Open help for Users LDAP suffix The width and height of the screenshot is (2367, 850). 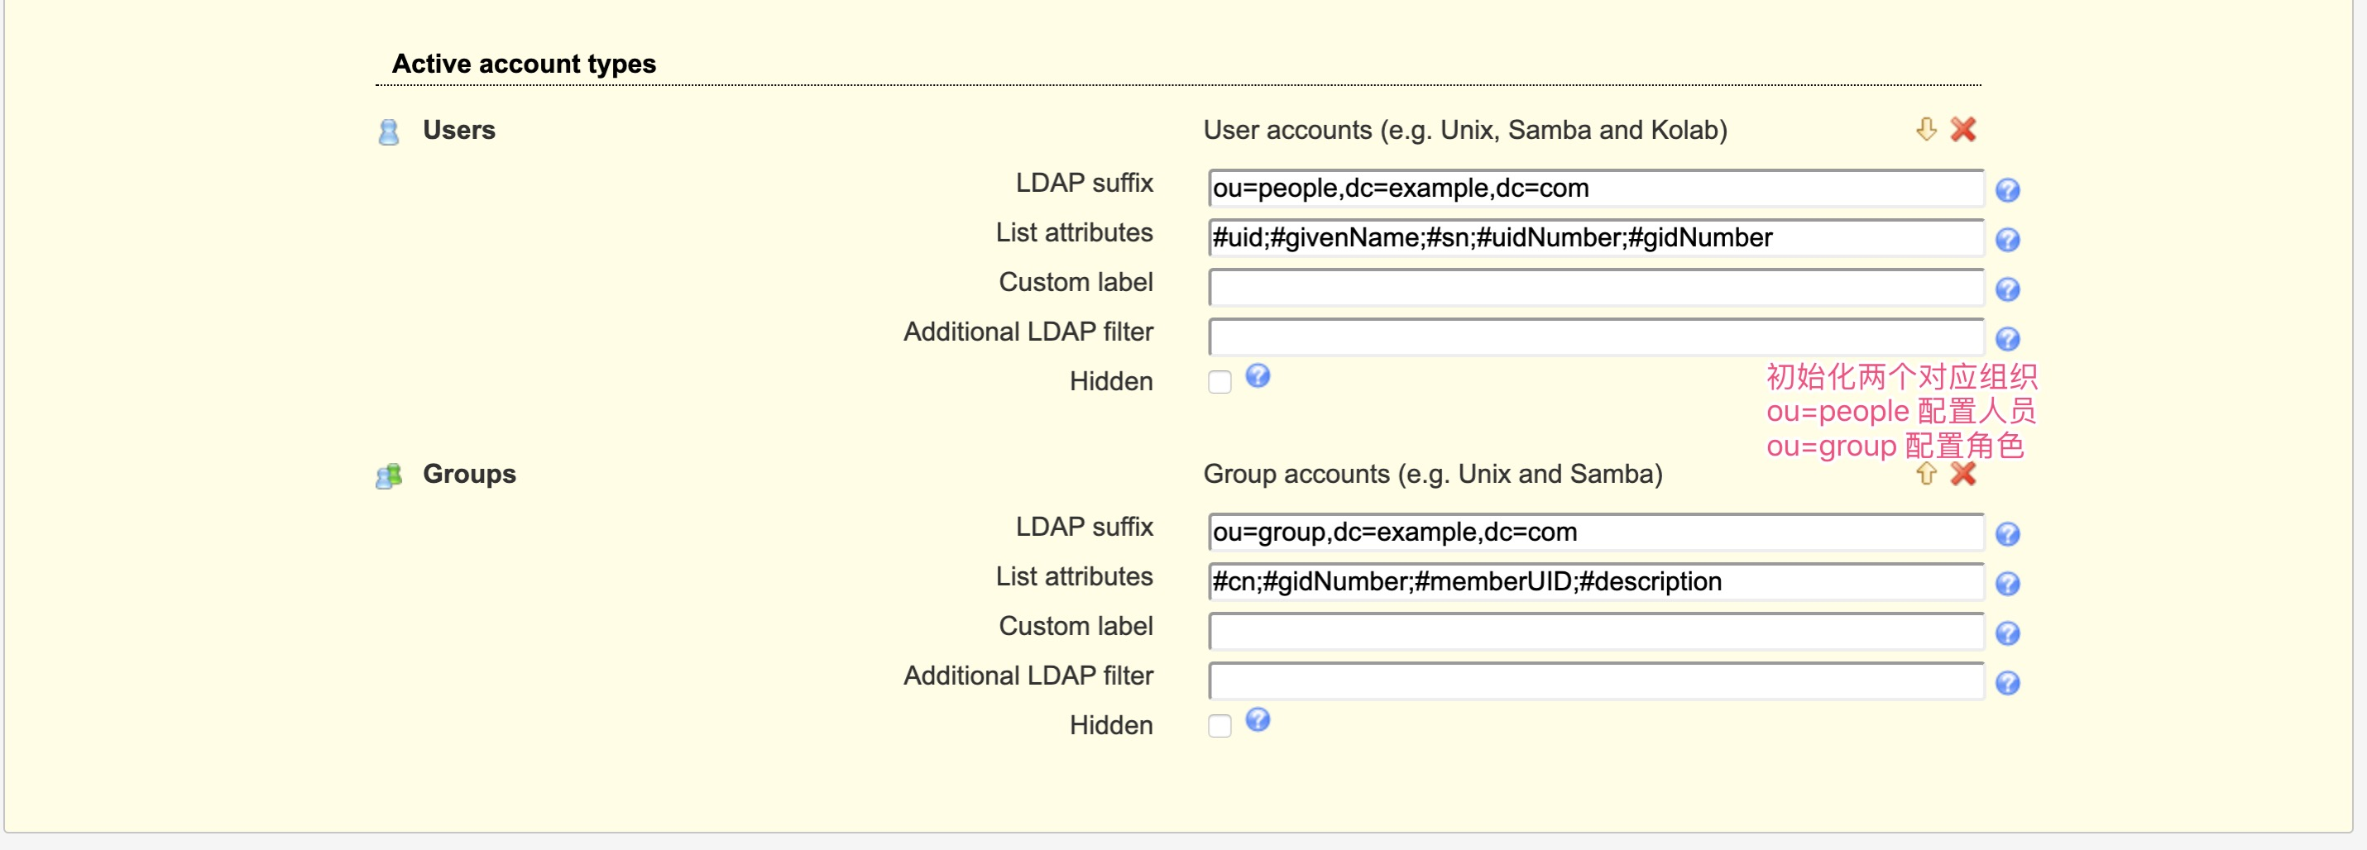click(x=2009, y=191)
